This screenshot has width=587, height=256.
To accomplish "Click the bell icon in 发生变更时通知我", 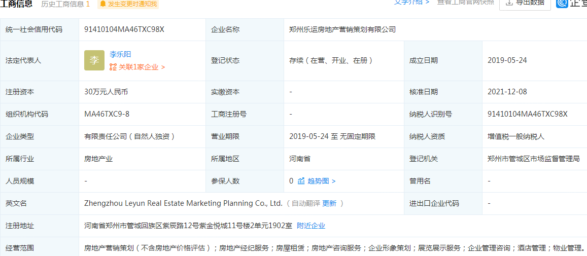I will point(103,4).
